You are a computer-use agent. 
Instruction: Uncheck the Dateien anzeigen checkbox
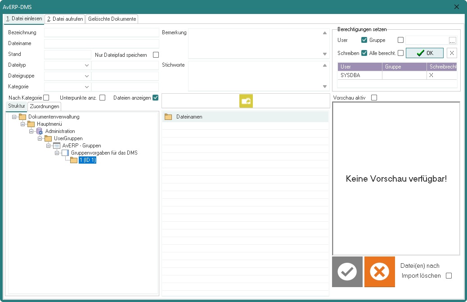pyautogui.click(x=156, y=97)
